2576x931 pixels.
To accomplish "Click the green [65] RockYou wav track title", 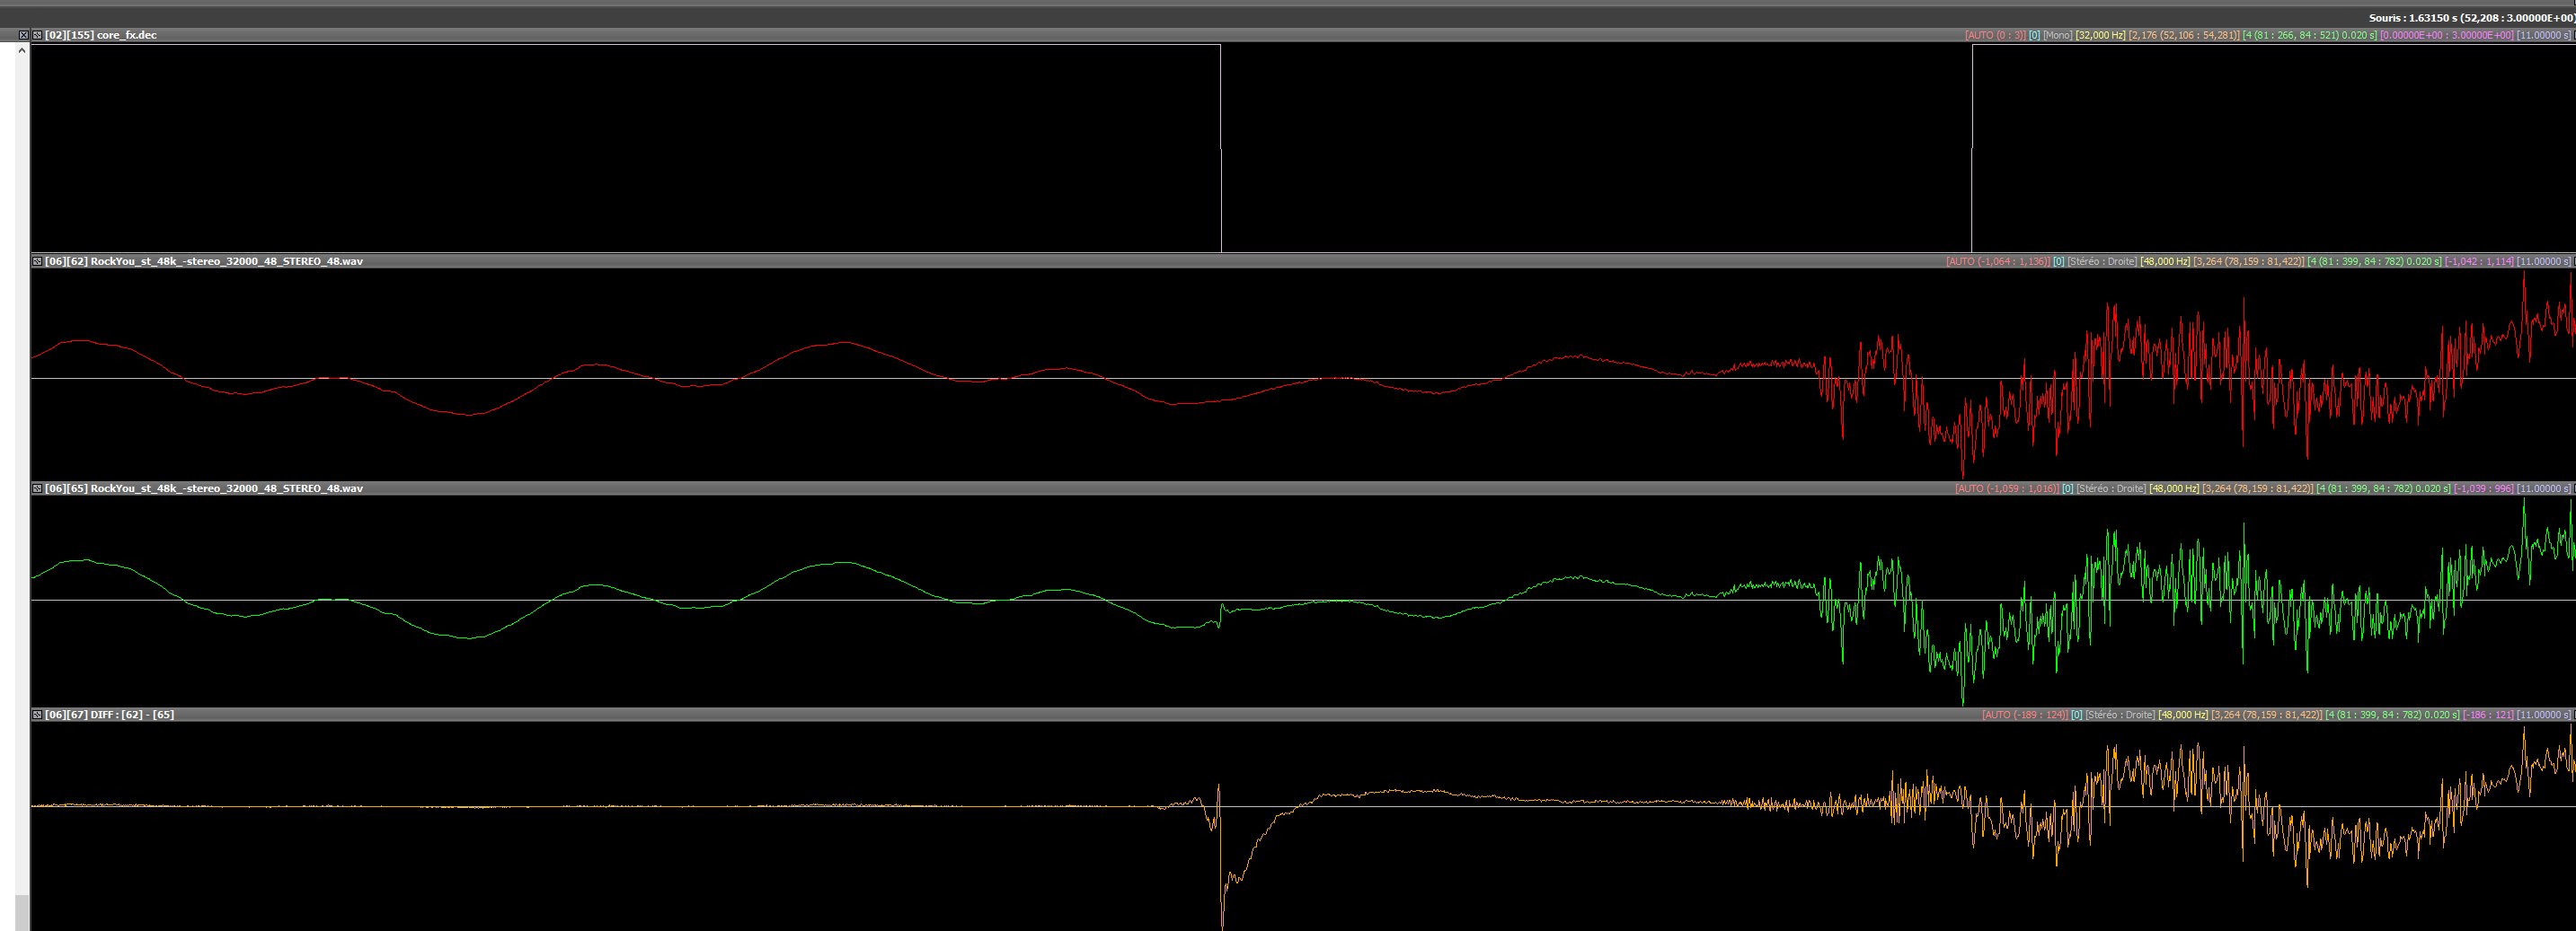I will point(205,488).
